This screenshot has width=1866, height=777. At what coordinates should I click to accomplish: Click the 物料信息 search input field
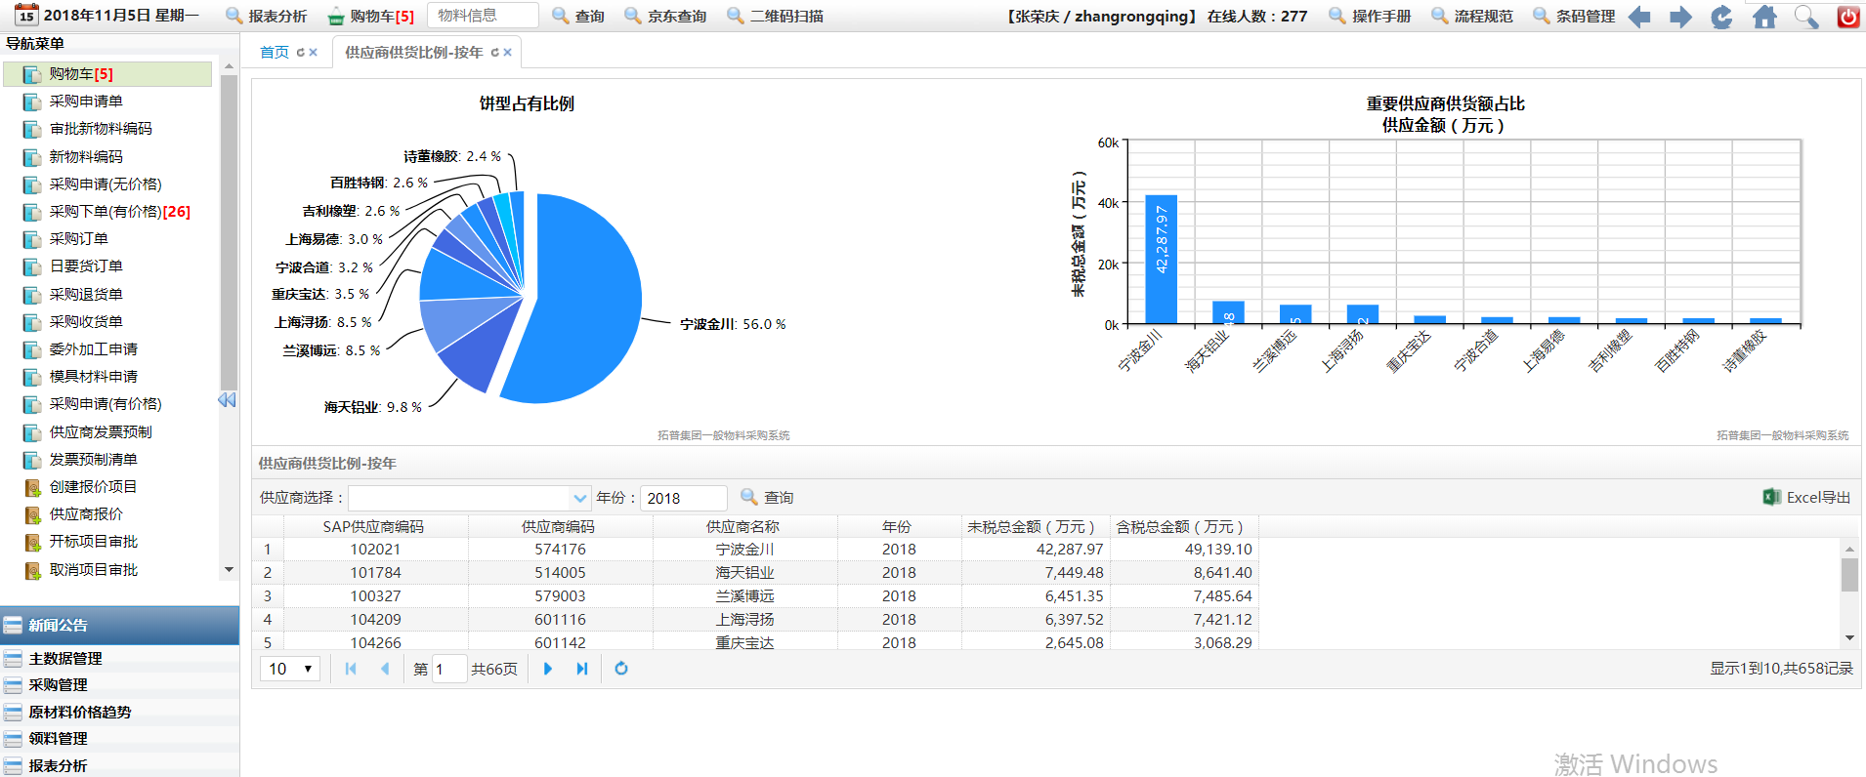(483, 16)
